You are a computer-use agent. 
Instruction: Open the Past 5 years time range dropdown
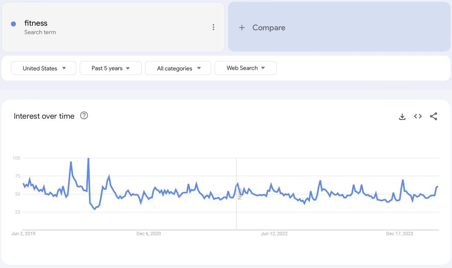(x=111, y=68)
